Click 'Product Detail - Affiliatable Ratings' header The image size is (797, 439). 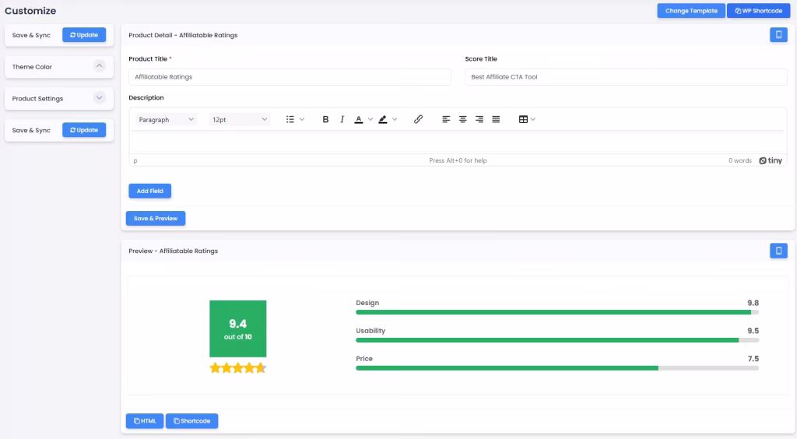click(x=183, y=35)
